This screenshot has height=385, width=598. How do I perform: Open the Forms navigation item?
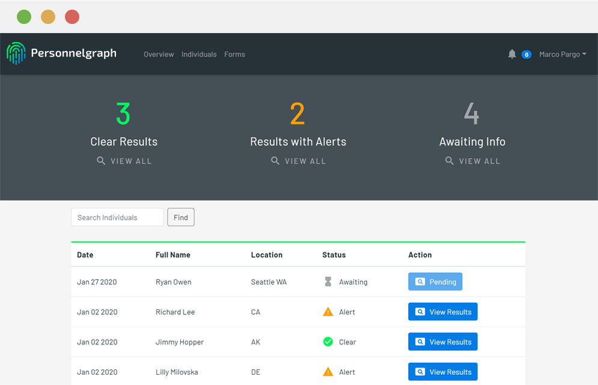[234, 54]
